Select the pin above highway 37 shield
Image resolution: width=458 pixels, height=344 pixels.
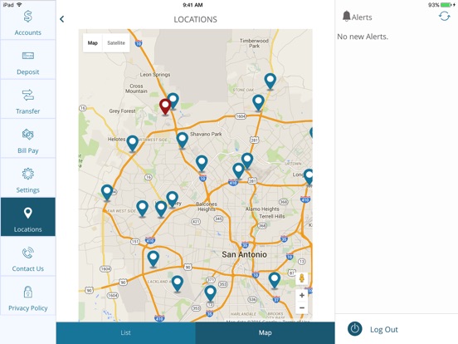[275, 281]
